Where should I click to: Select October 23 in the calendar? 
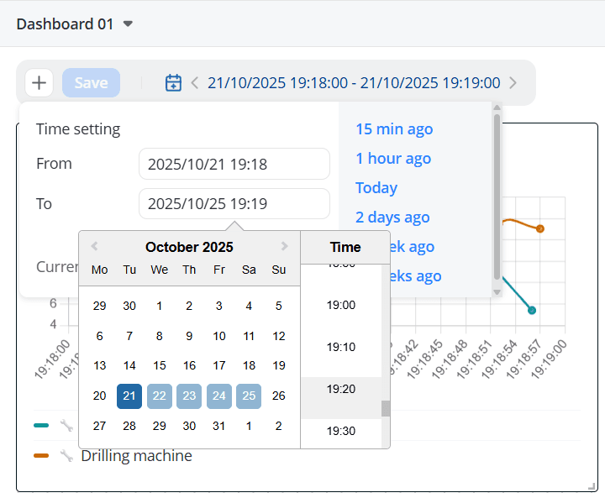click(189, 396)
